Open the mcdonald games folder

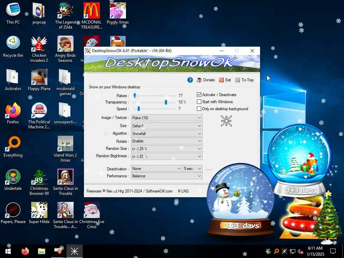click(x=66, y=82)
